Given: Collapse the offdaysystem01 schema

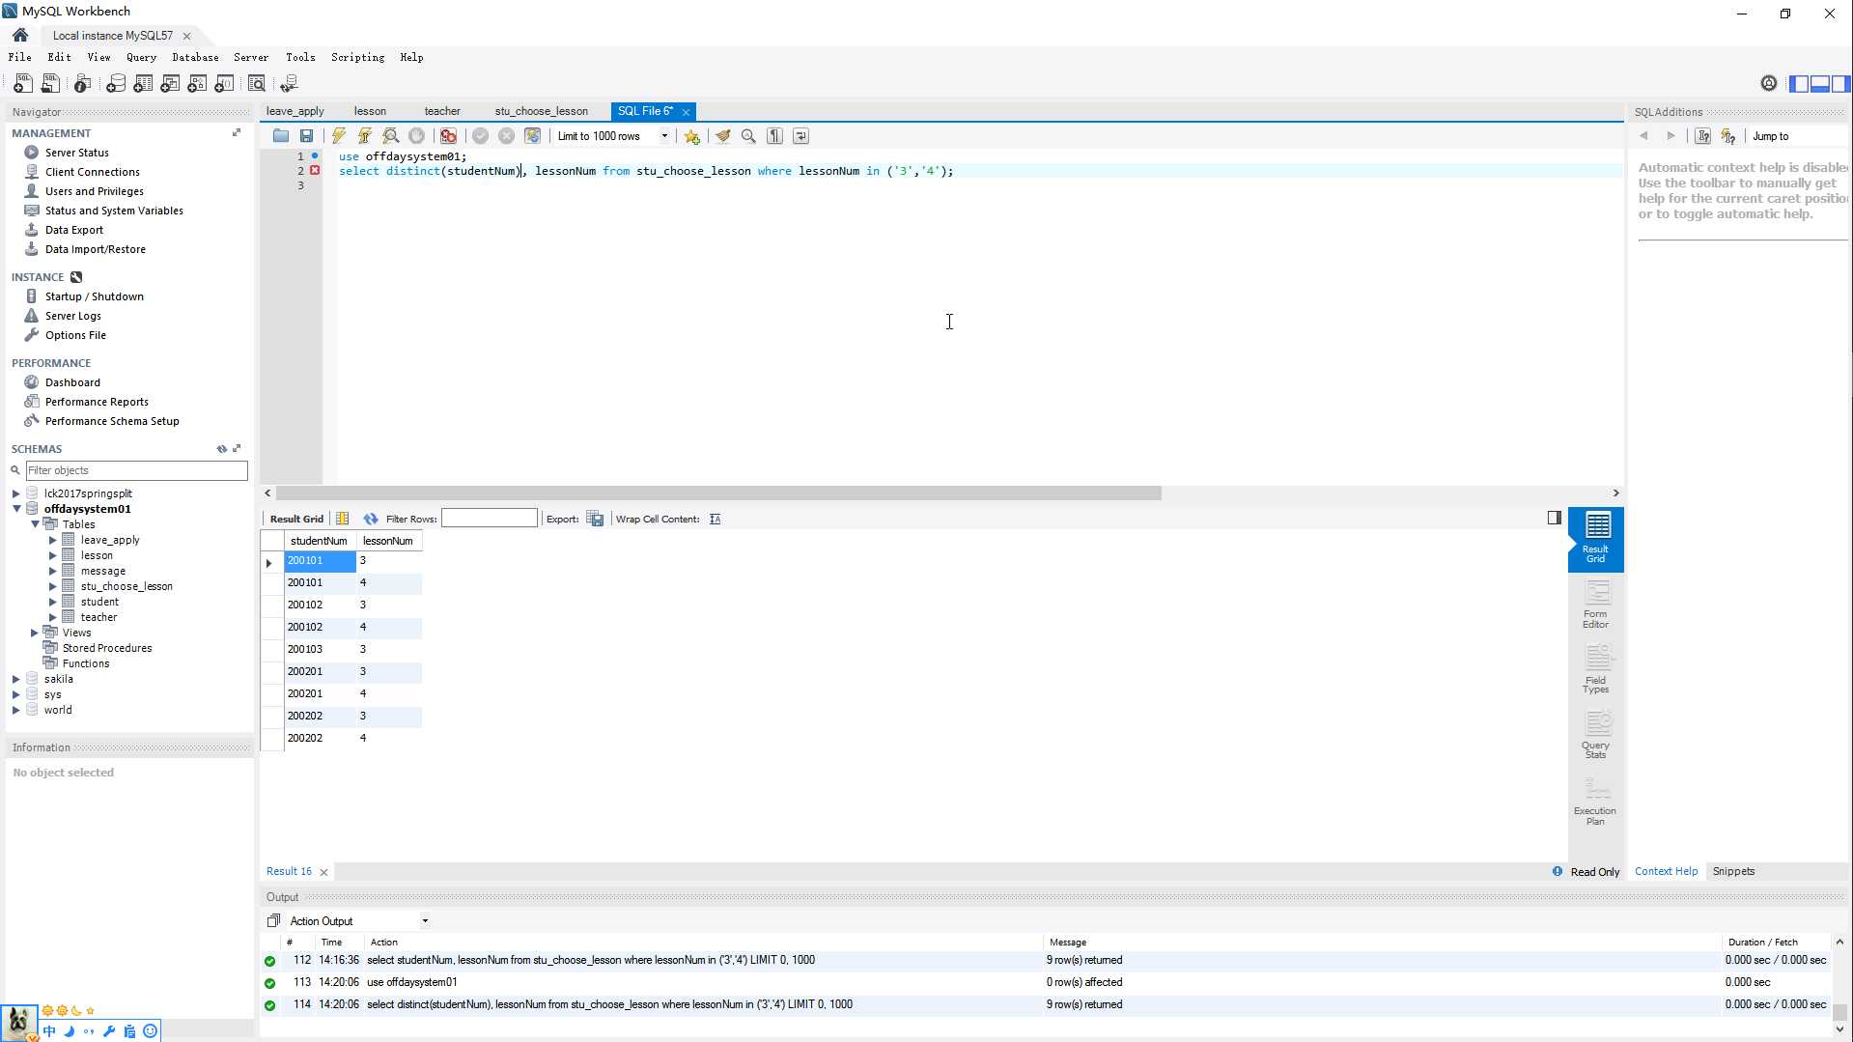Looking at the screenshot, I should 16,509.
